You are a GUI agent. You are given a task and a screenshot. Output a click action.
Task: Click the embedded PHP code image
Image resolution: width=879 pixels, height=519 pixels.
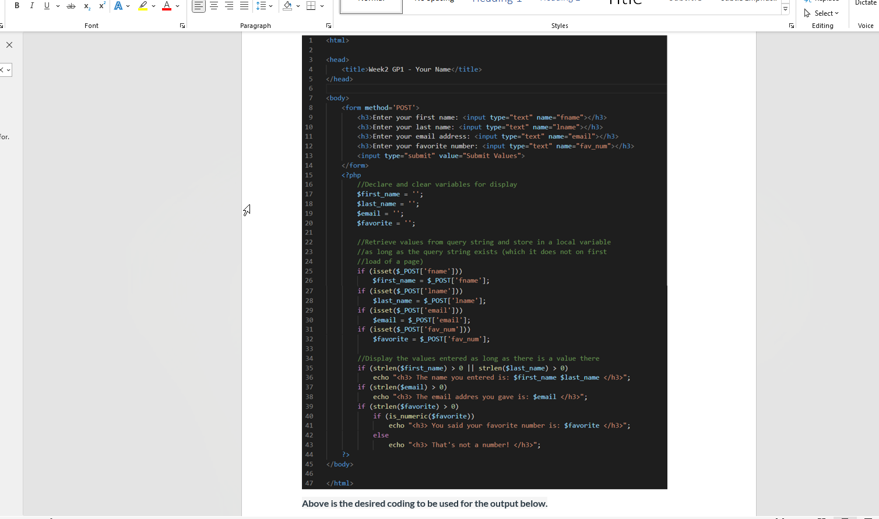tap(484, 262)
